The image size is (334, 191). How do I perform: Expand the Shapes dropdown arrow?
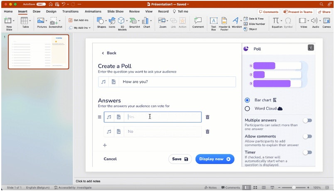click(106, 21)
